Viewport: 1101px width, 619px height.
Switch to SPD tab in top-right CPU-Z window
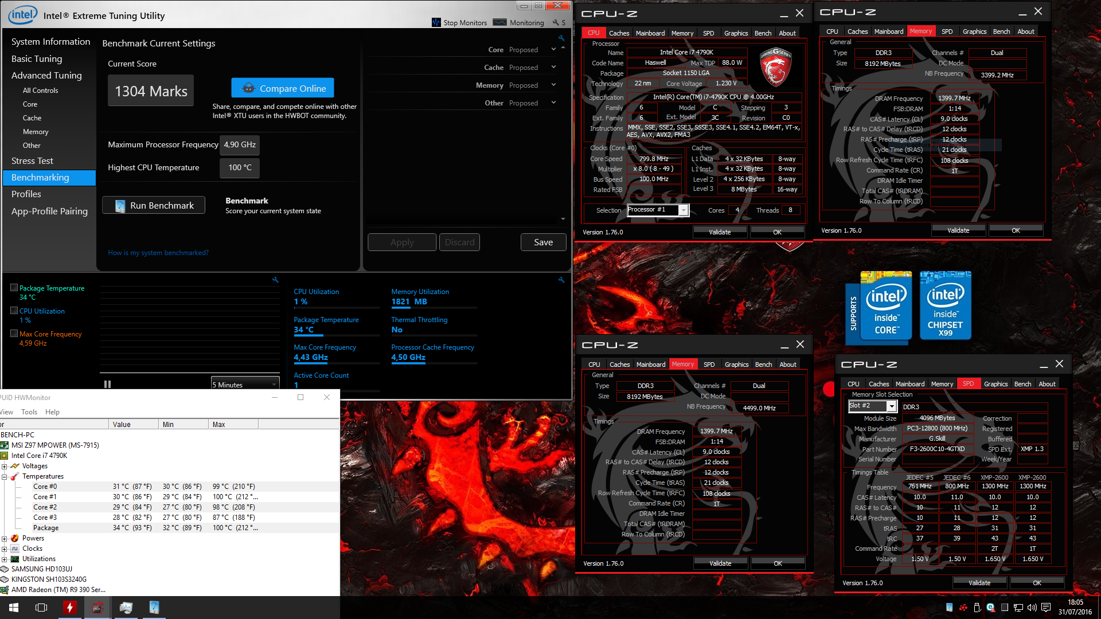pyautogui.click(x=947, y=32)
